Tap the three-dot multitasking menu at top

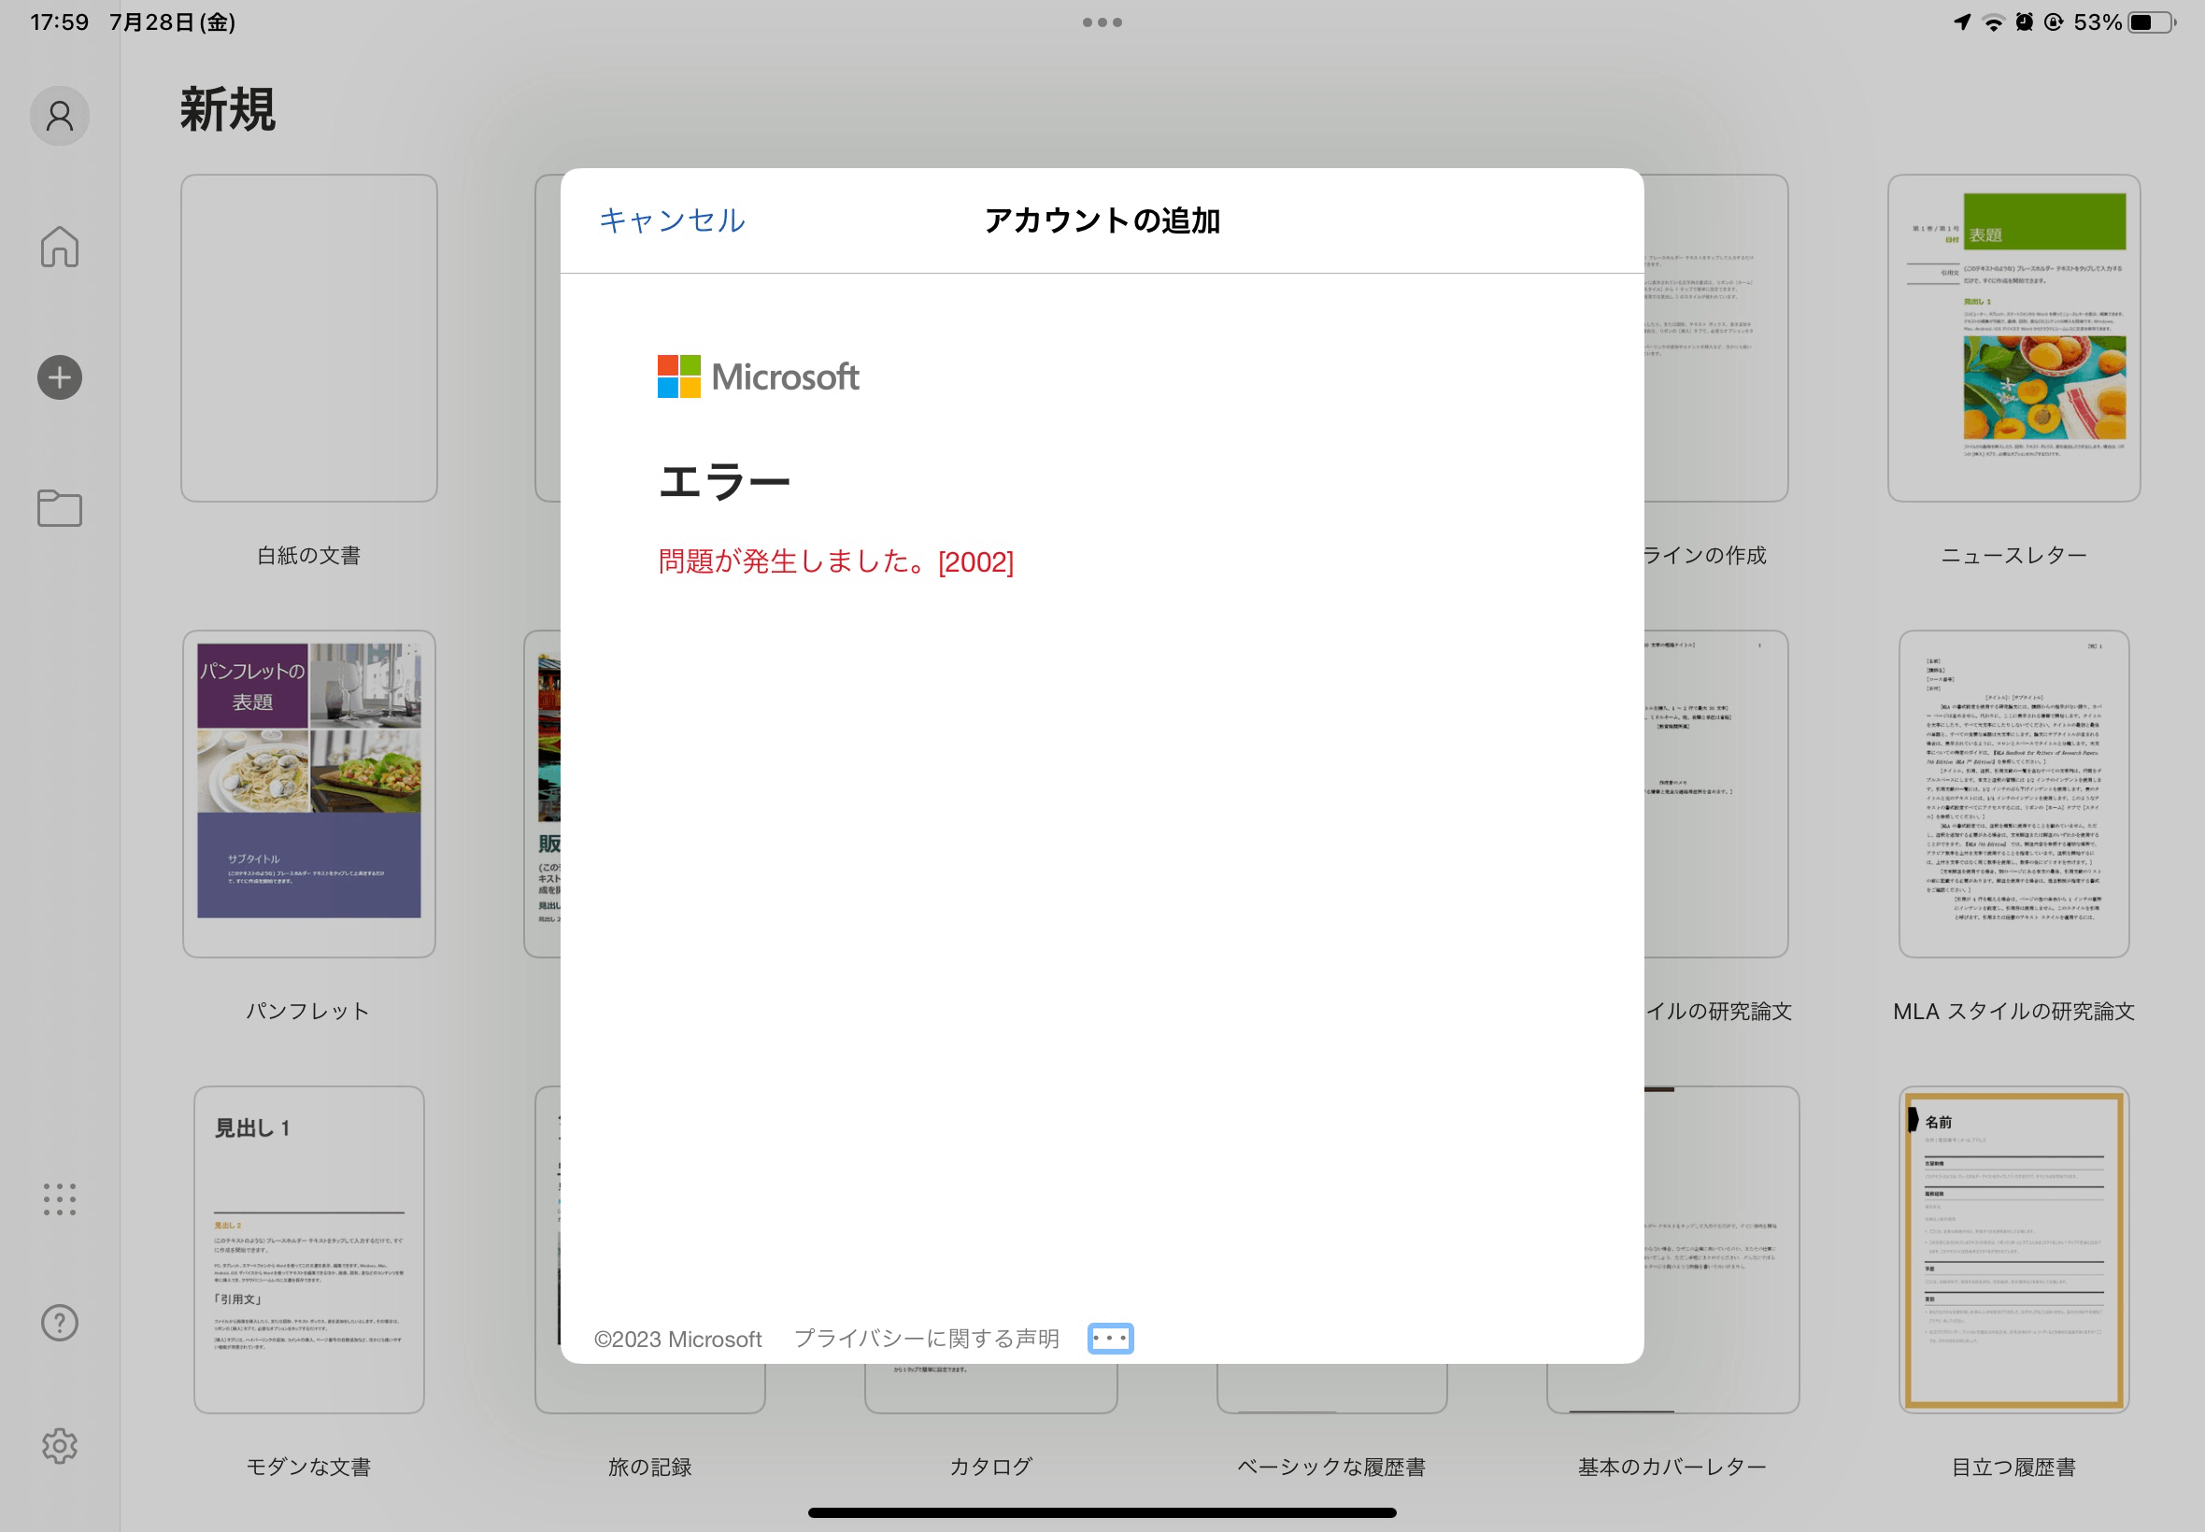1102,22
